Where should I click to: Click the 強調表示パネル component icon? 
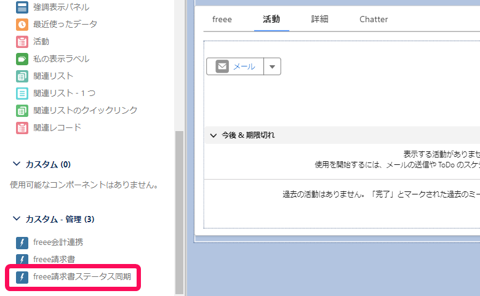coord(22,7)
